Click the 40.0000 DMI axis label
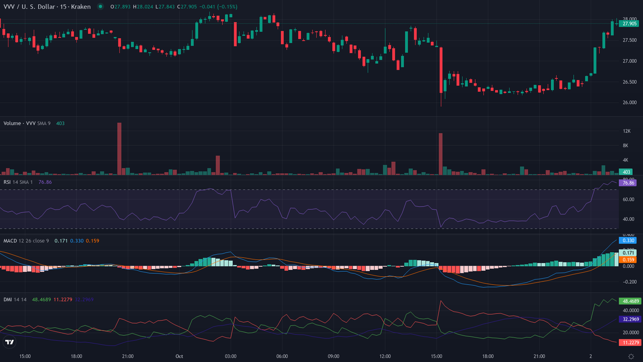 (x=630, y=310)
